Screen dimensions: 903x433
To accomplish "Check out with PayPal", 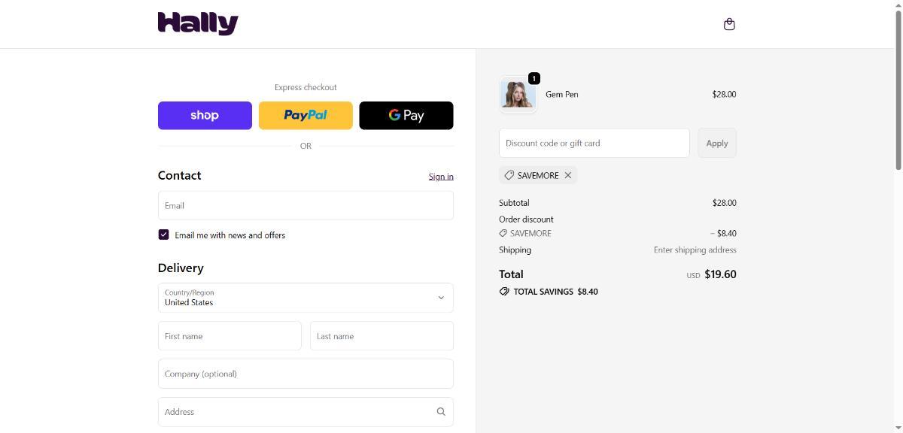I will [x=306, y=115].
